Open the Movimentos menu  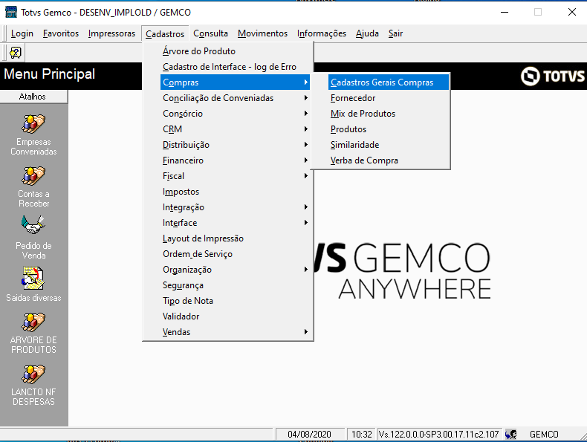pyautogui.click(x=262, y=33)
